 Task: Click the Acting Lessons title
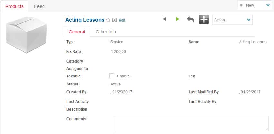pos(85,20)
